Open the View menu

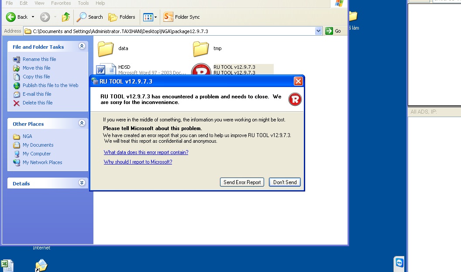[39, 3]
